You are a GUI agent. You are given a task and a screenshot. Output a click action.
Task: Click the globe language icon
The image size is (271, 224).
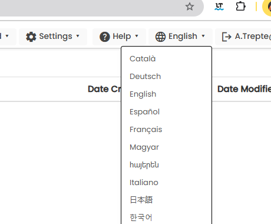(x=160, y=37)
